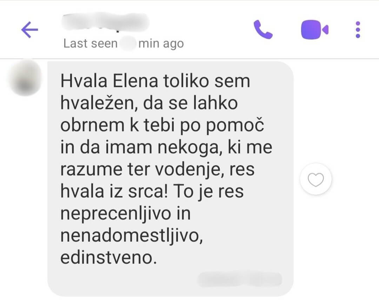This screenshot has height=303, width=379.
Task: Open the sender's blurred profile avatar
Action: tap(25, 78)
